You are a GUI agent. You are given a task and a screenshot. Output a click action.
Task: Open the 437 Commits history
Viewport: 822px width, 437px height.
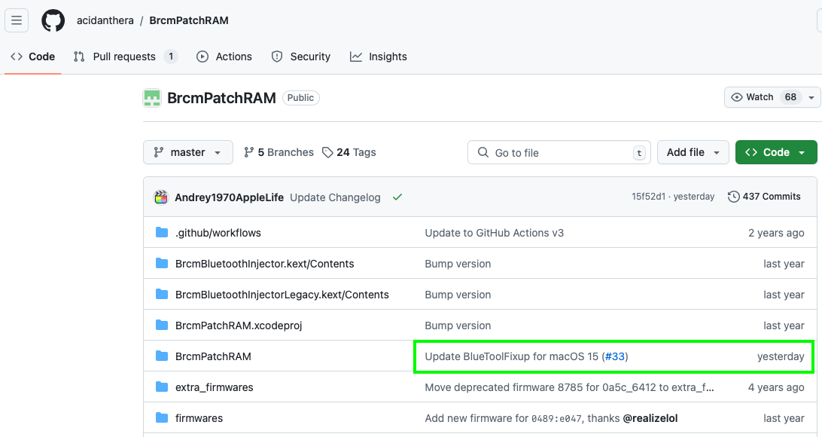764,197
